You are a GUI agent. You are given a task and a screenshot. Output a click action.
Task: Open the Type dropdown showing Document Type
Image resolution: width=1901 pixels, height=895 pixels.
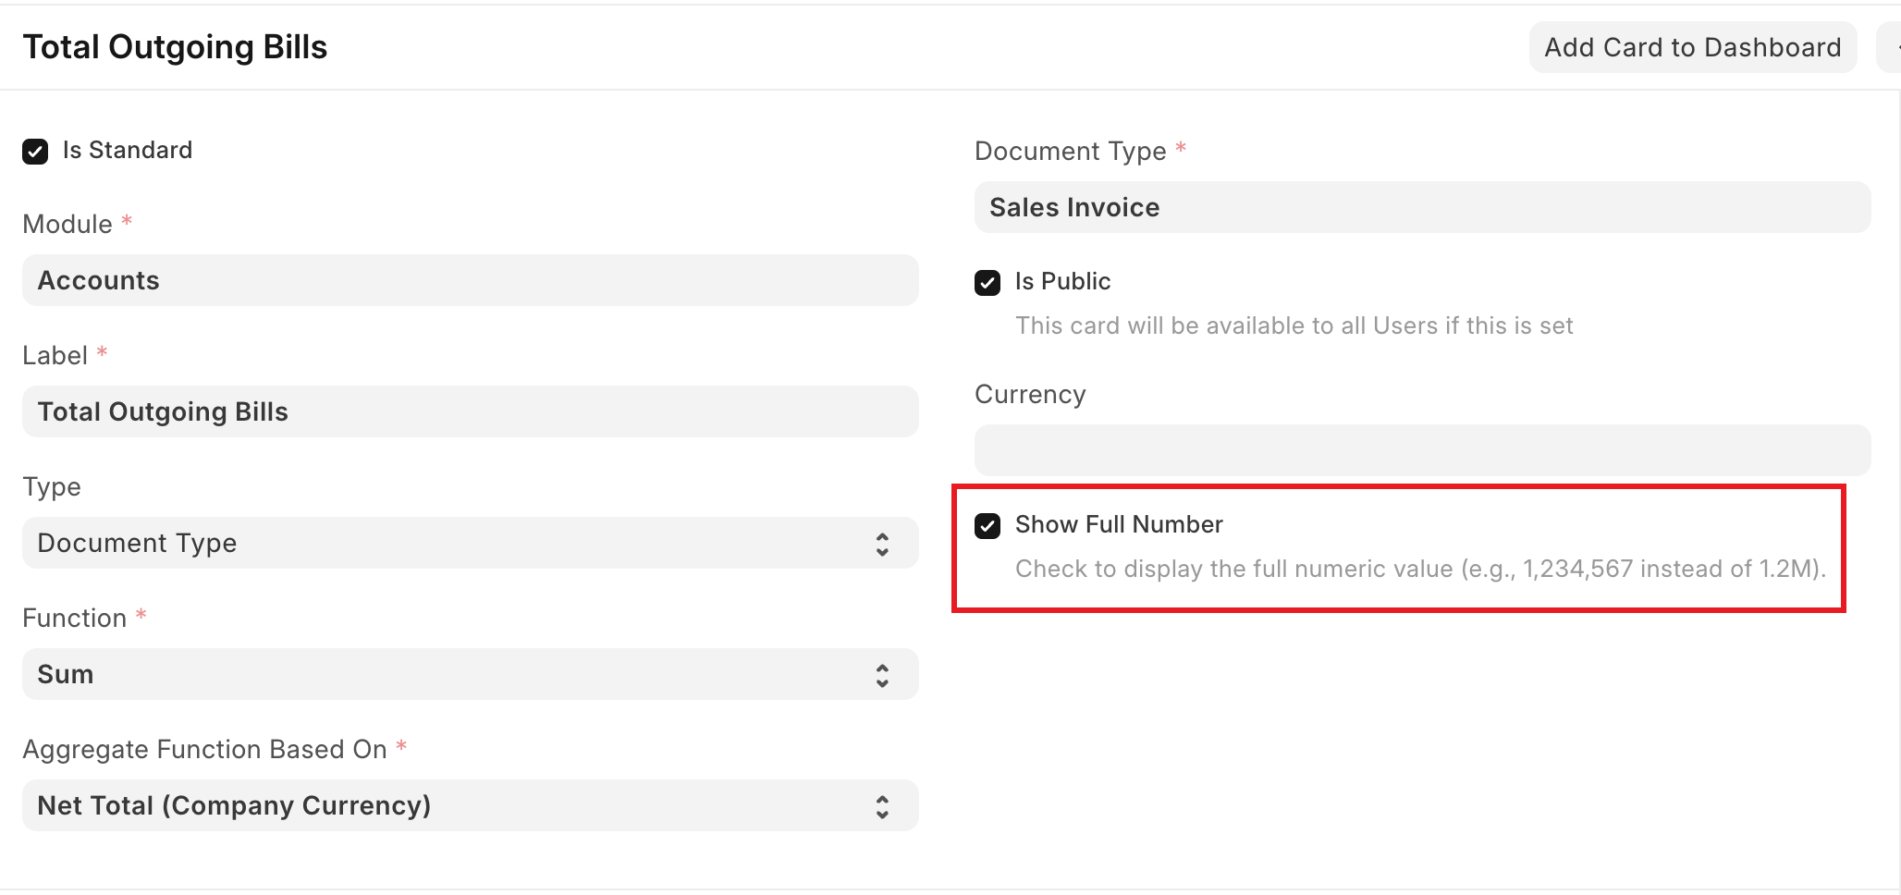(x=453, y=543)
